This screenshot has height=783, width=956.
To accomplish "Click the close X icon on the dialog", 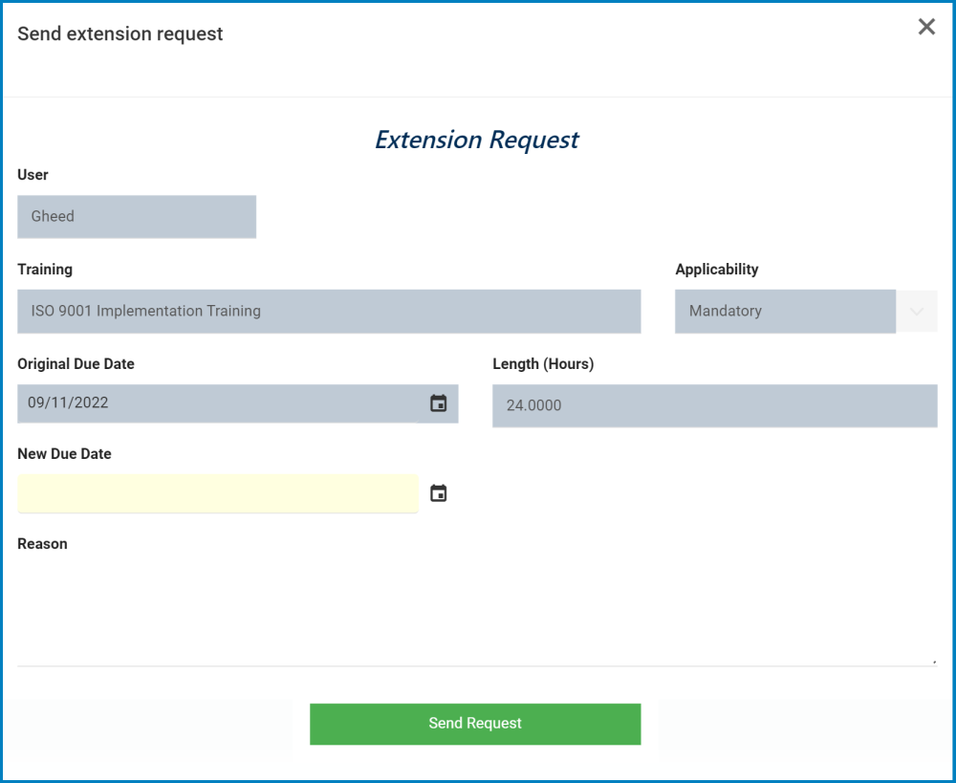I will coord(925,27).
